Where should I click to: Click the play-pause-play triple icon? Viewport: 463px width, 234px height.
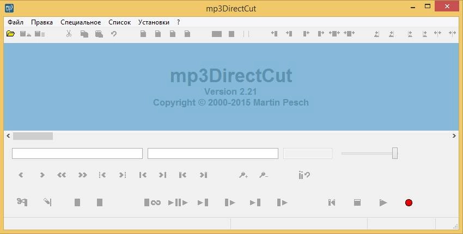point(178,202)
